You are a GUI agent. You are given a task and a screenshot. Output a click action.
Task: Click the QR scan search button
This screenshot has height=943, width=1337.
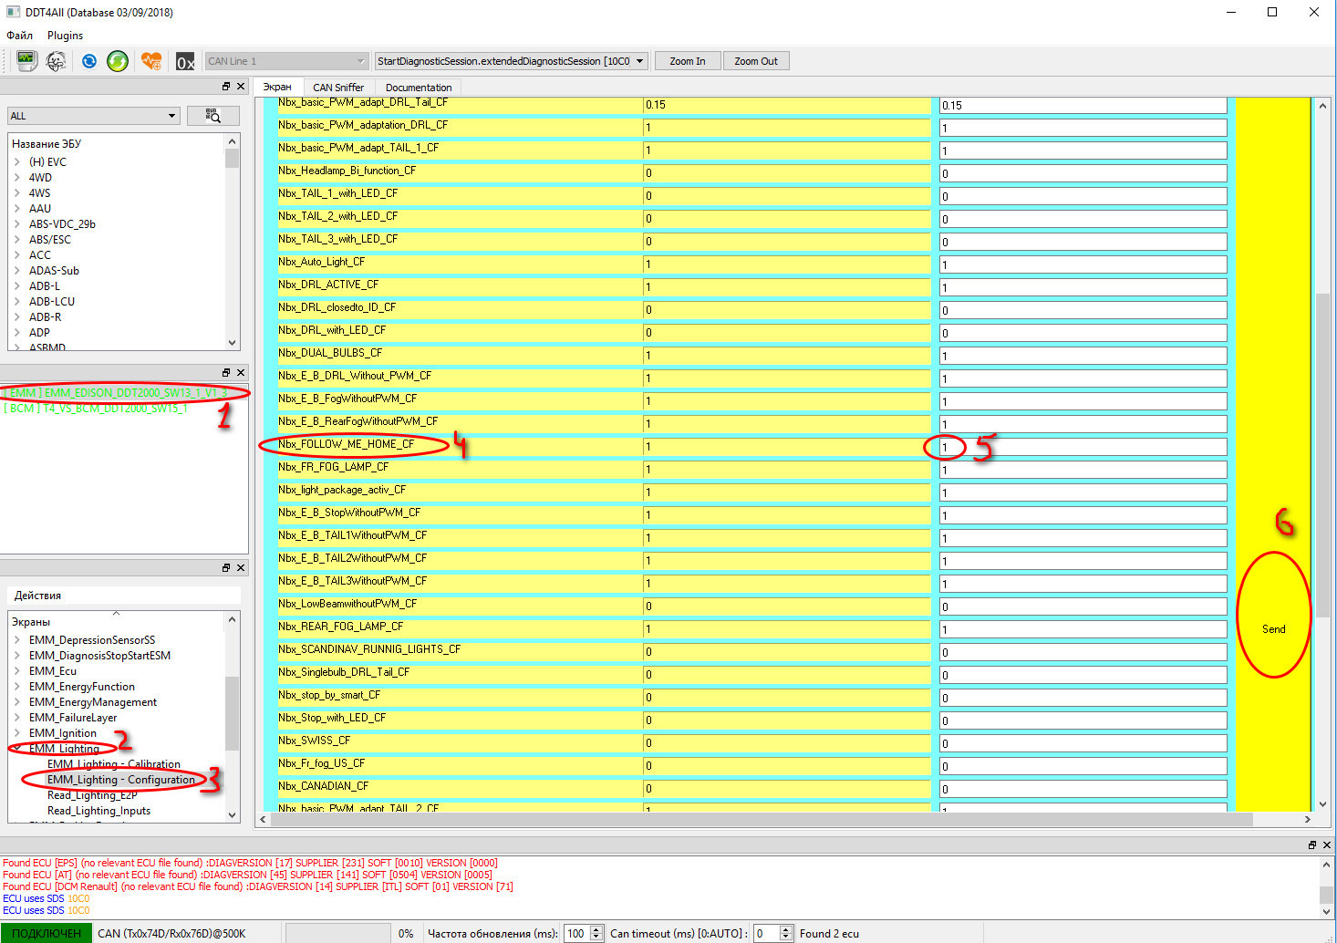(x=213, y=116)
